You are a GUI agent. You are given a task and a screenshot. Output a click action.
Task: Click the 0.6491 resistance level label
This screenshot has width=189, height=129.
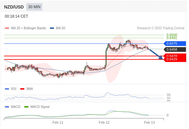pos(172,38)
